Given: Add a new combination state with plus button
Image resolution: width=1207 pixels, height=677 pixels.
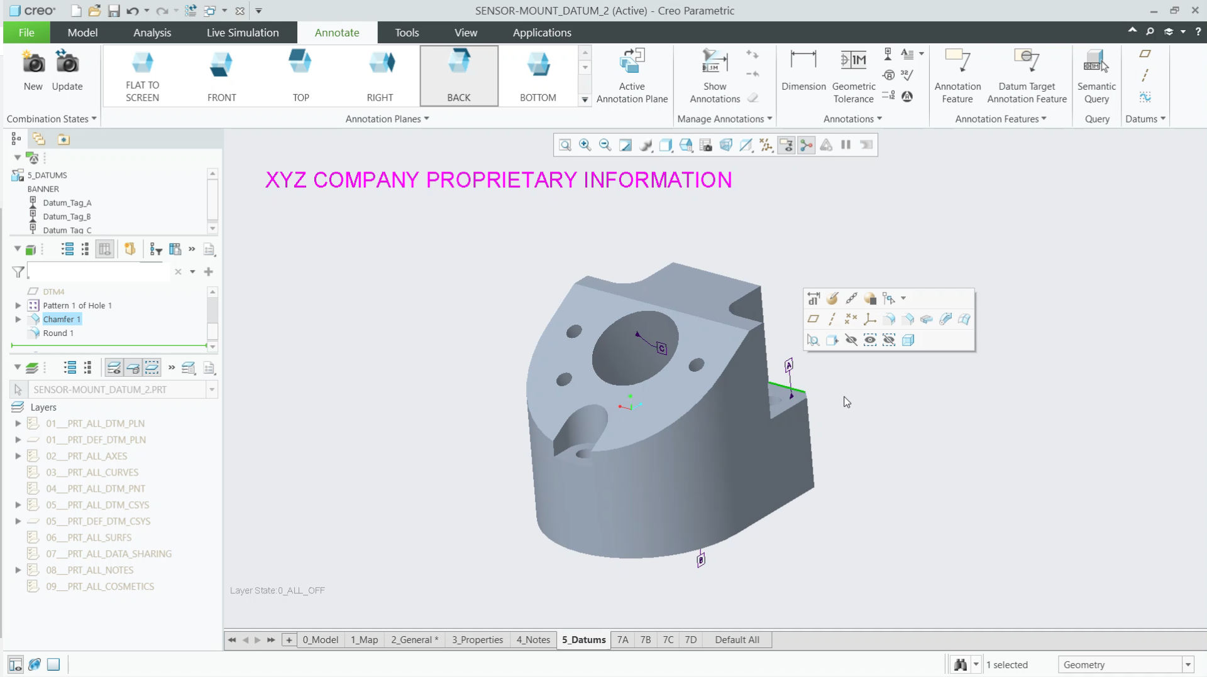Looking at the screenshot, I should (x=289, y=639).
